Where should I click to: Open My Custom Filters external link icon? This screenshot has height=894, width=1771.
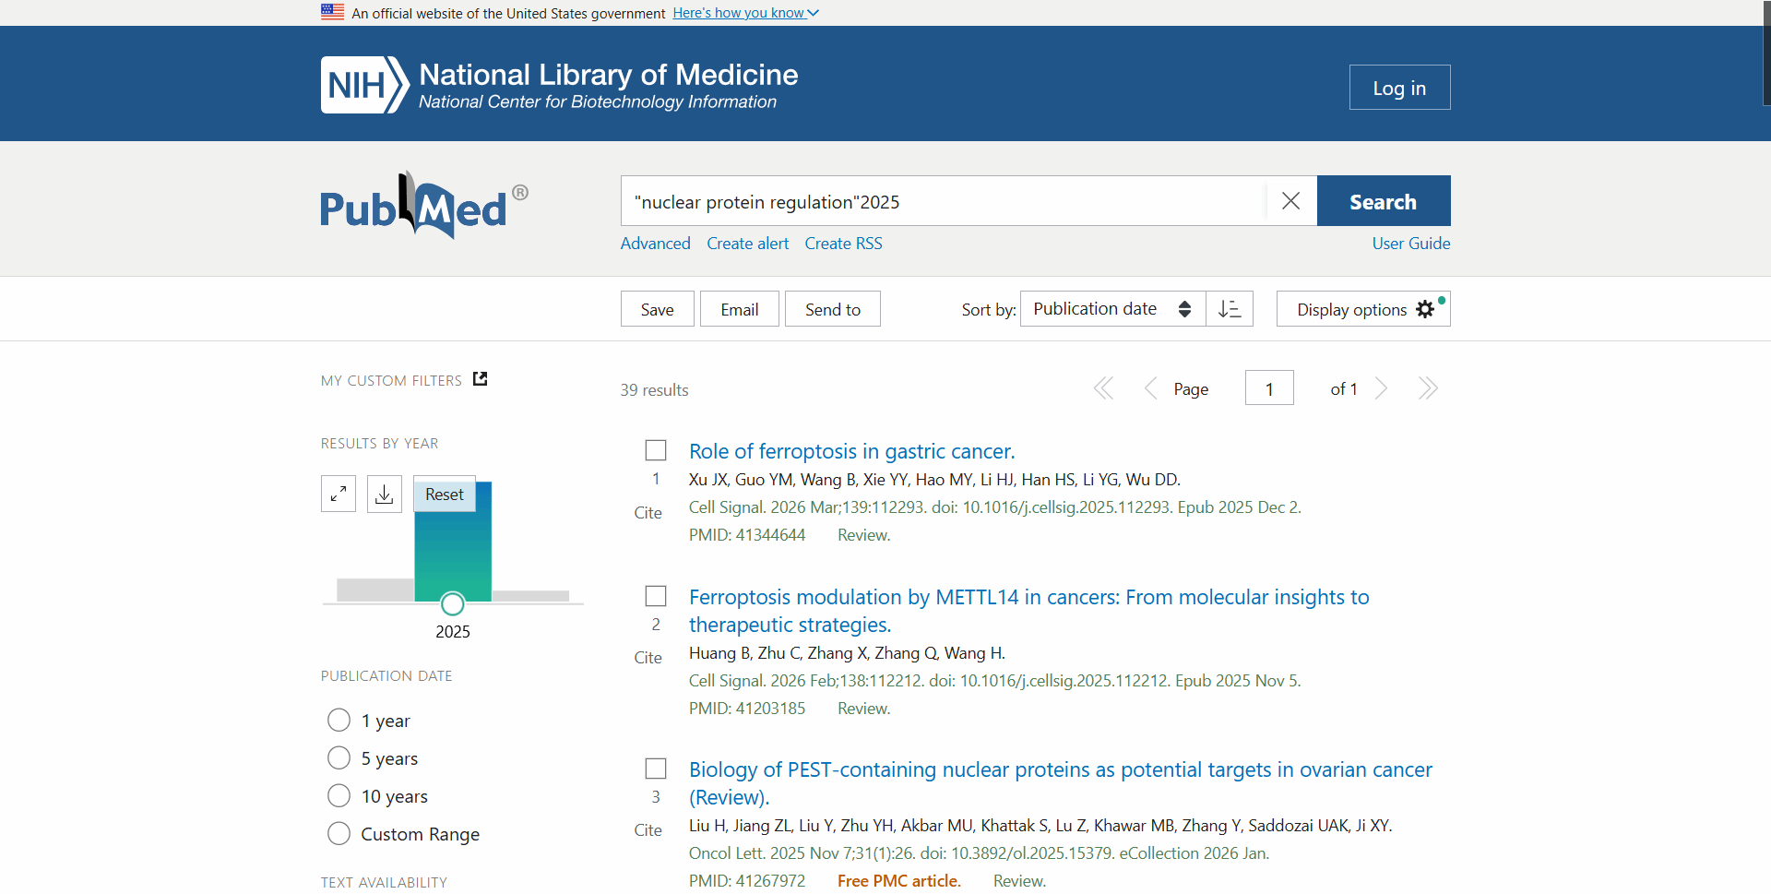click(480, 379)
